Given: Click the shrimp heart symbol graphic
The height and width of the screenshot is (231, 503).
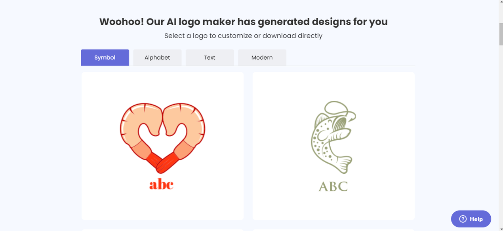Looking at the screenshot, I should [x=162, y=138].
